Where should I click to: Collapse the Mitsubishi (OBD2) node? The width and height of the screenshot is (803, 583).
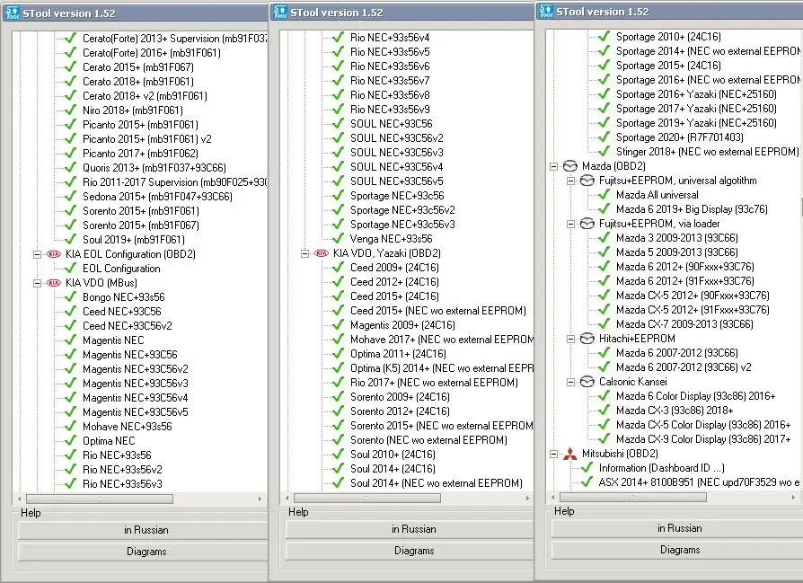[x=553, y=454]
